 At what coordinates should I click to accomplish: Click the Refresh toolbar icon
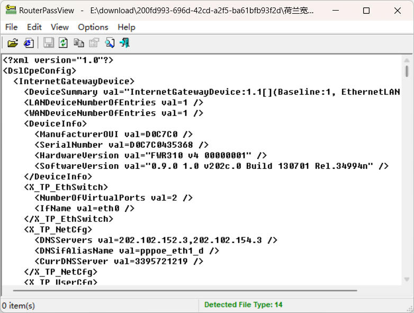64,43
